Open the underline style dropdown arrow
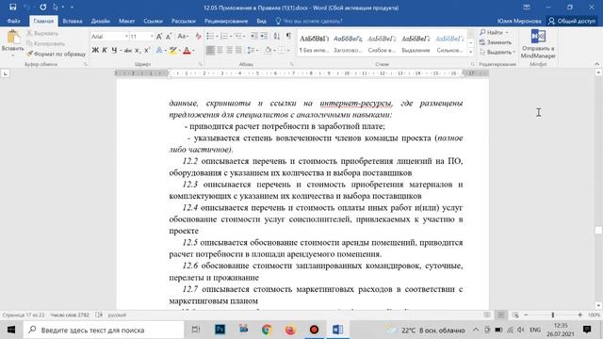 (x=121, y=50)
